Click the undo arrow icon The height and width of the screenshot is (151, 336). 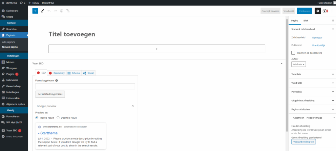(49, 11)
